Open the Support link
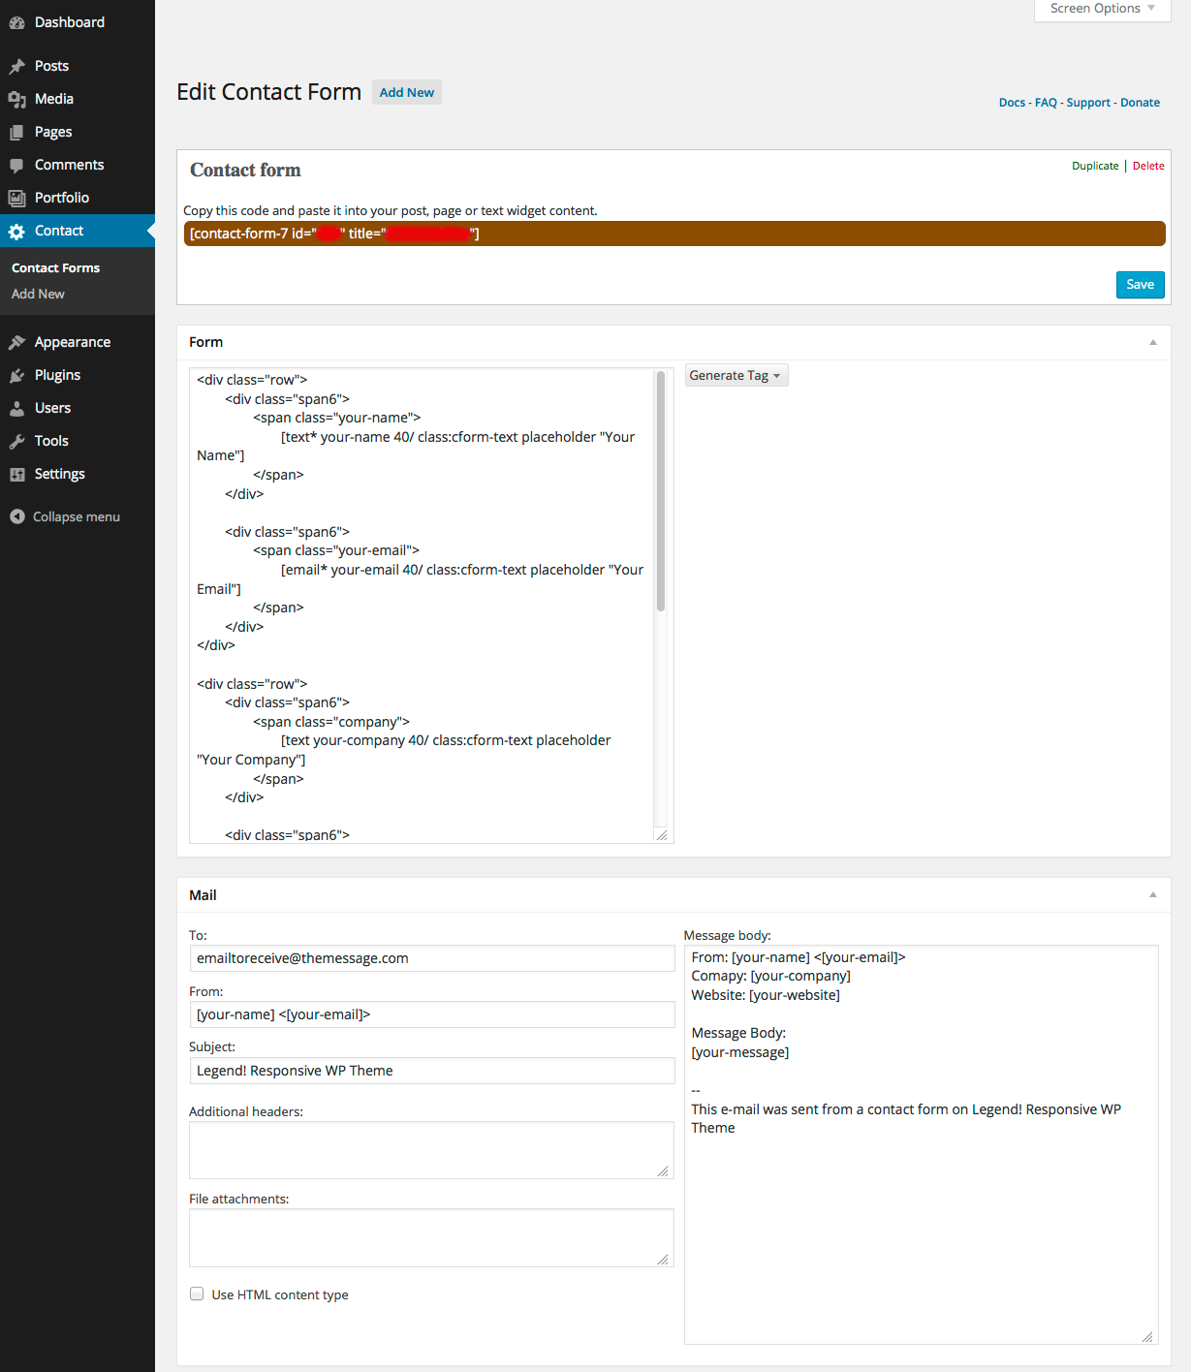 click(1088, 103)
